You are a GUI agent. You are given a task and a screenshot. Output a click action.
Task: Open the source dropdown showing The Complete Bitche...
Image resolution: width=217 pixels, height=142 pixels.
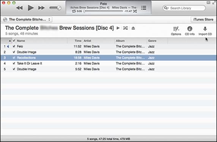[x=27, y=19]
